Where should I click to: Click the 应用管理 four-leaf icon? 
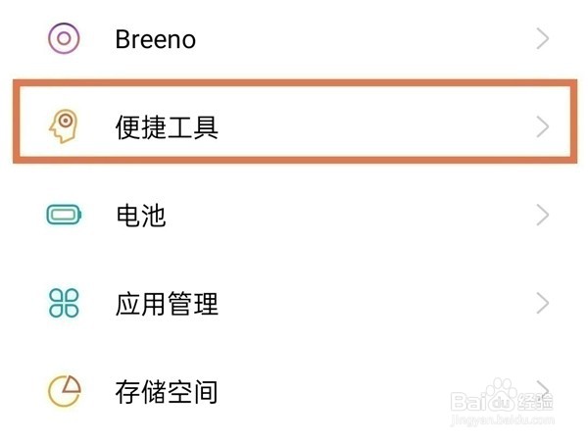(x=64, y=304)
